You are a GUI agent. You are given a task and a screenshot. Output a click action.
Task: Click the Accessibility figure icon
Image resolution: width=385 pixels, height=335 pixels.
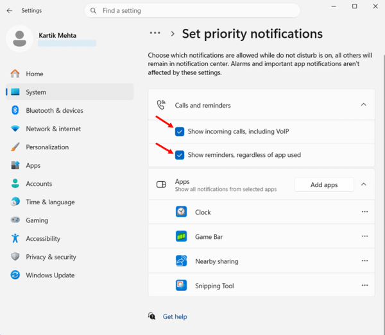pyautogui.click(x=15, y=238)
